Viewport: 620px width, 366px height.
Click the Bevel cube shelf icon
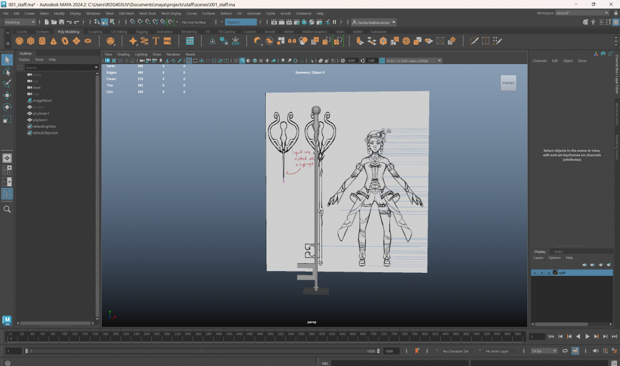[x=383, y=41]
